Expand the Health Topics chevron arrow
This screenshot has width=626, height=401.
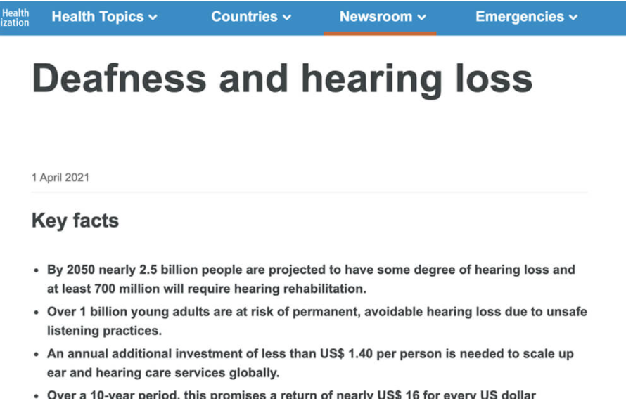[x=153, y=18]
